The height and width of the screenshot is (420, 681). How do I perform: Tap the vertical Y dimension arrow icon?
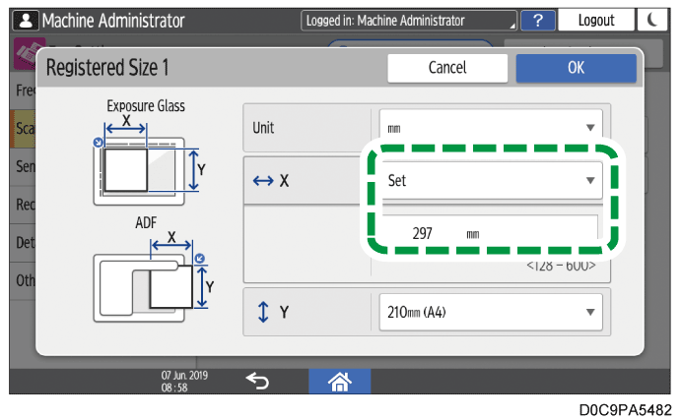coord(261,312)
